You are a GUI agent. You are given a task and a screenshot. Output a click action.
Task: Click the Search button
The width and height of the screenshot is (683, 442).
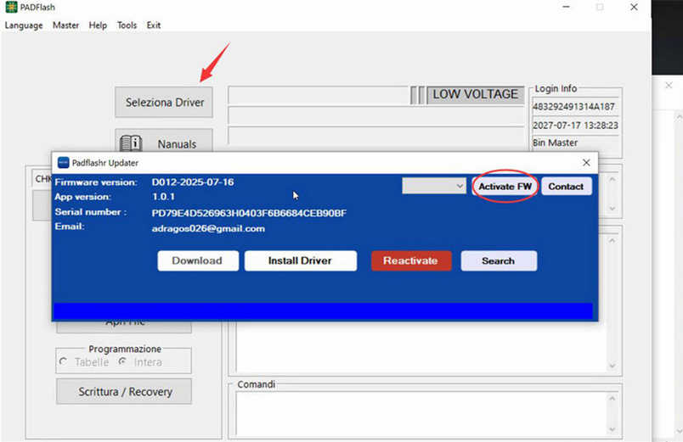coord(499,260)
